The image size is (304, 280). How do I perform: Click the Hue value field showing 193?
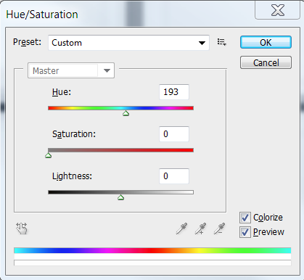(x=174, y=92)
